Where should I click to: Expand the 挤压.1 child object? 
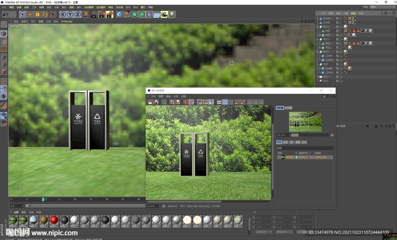pyautogui.click(x=320, y=35)
